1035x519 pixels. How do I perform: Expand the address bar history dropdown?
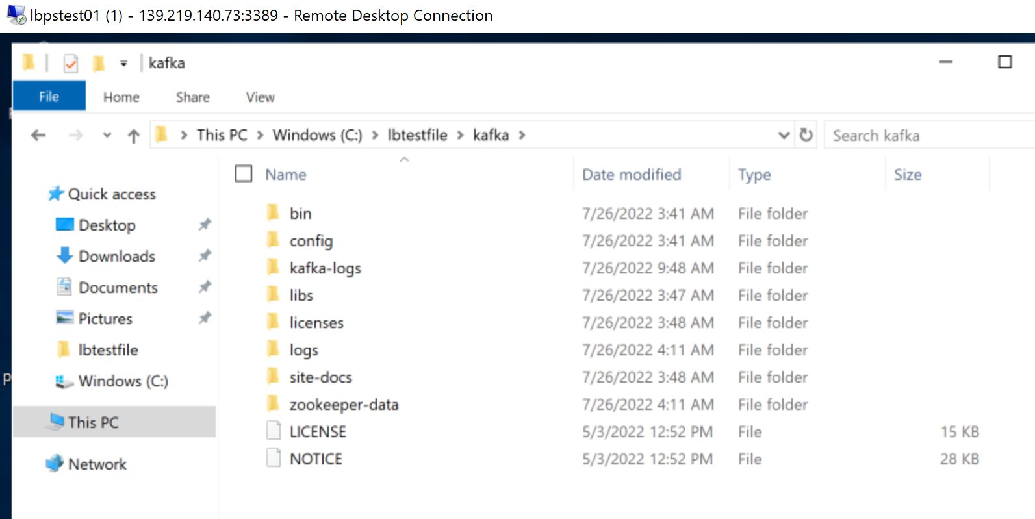click(x=784, y=135)
